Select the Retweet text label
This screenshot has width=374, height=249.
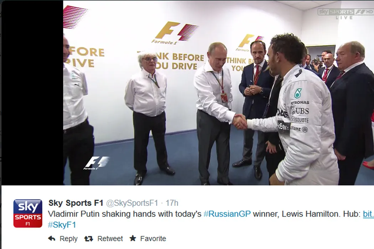click(110, 239)
